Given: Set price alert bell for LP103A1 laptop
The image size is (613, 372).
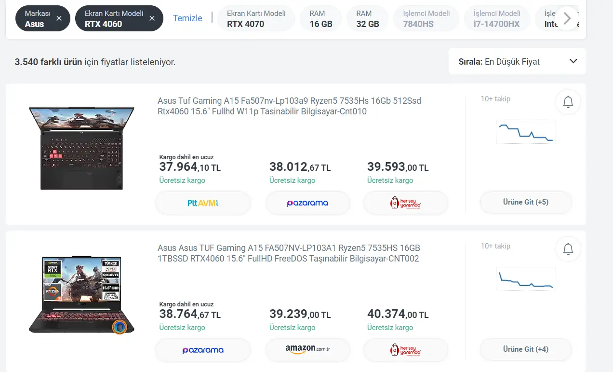Looking at the screenshot, I should (x=568, y=249).
